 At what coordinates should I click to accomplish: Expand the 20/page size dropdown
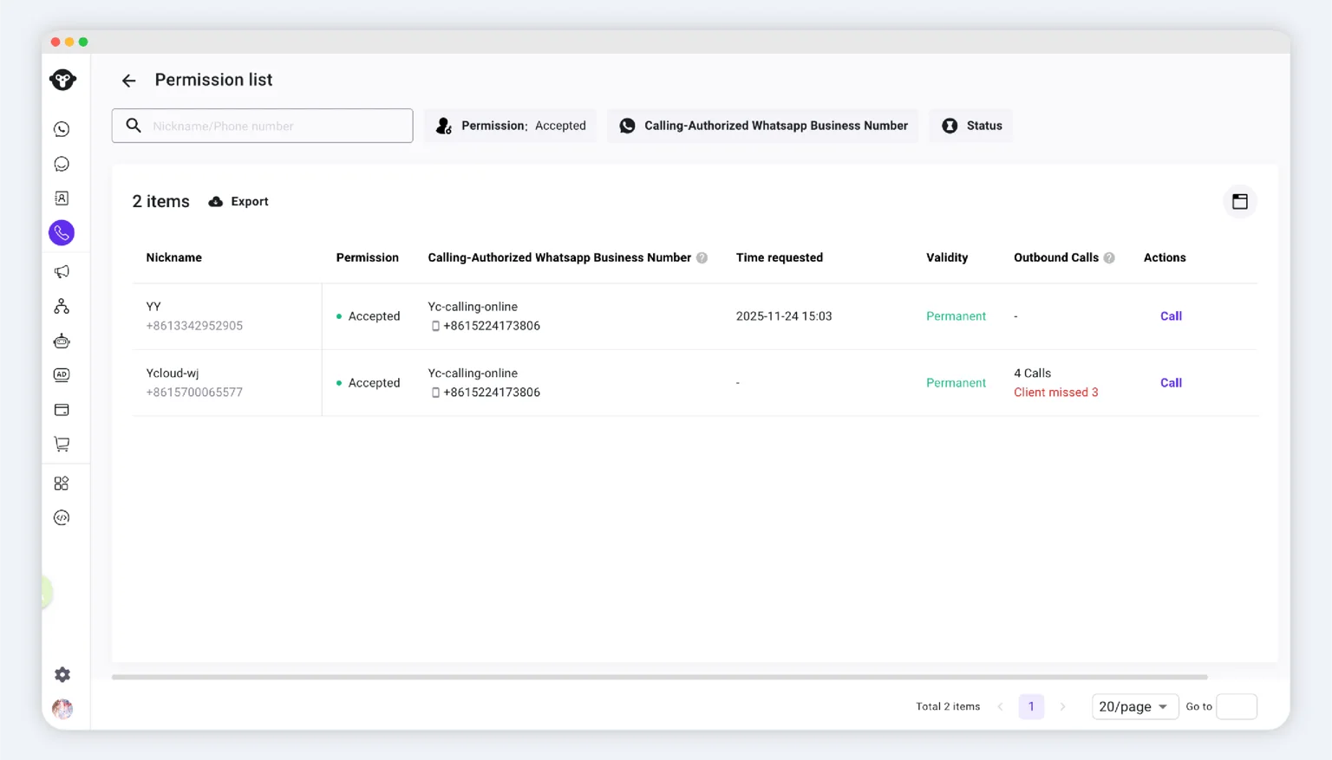(x=1134, y=707)
